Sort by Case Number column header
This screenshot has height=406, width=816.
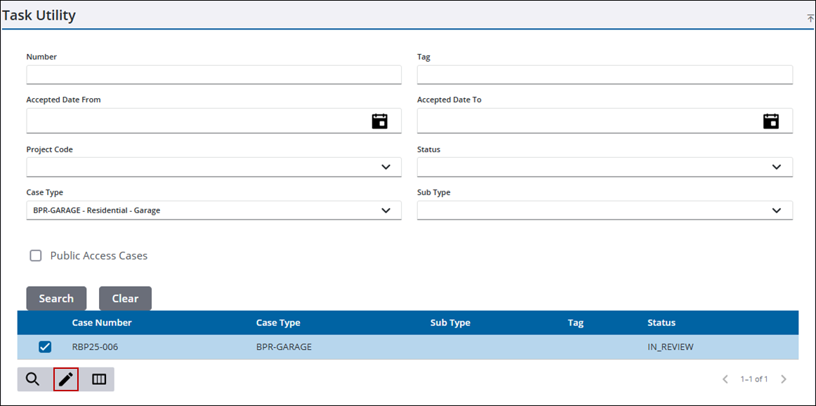pyautogui.click(x=102, y=323)
